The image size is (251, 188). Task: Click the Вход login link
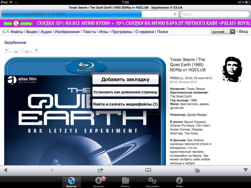tap(243, 32)
